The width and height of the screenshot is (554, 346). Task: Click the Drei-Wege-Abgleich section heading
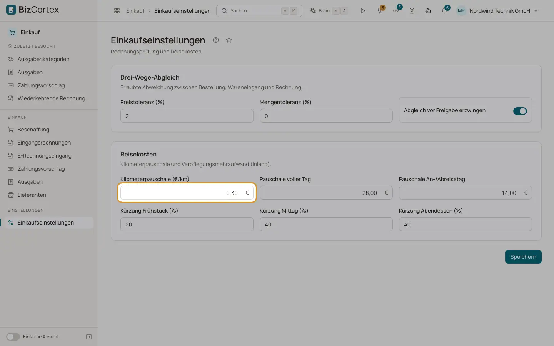150,77
